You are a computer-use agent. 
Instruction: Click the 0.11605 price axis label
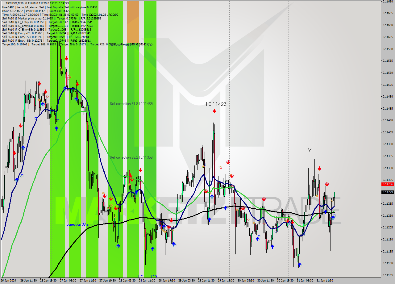click(388, 37)
